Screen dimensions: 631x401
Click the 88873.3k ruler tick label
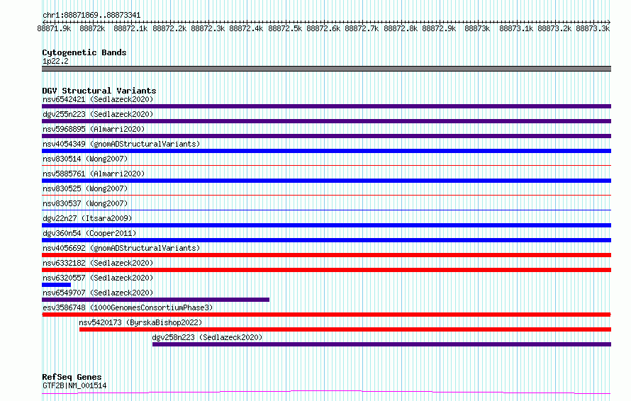[x=593, y=28]
